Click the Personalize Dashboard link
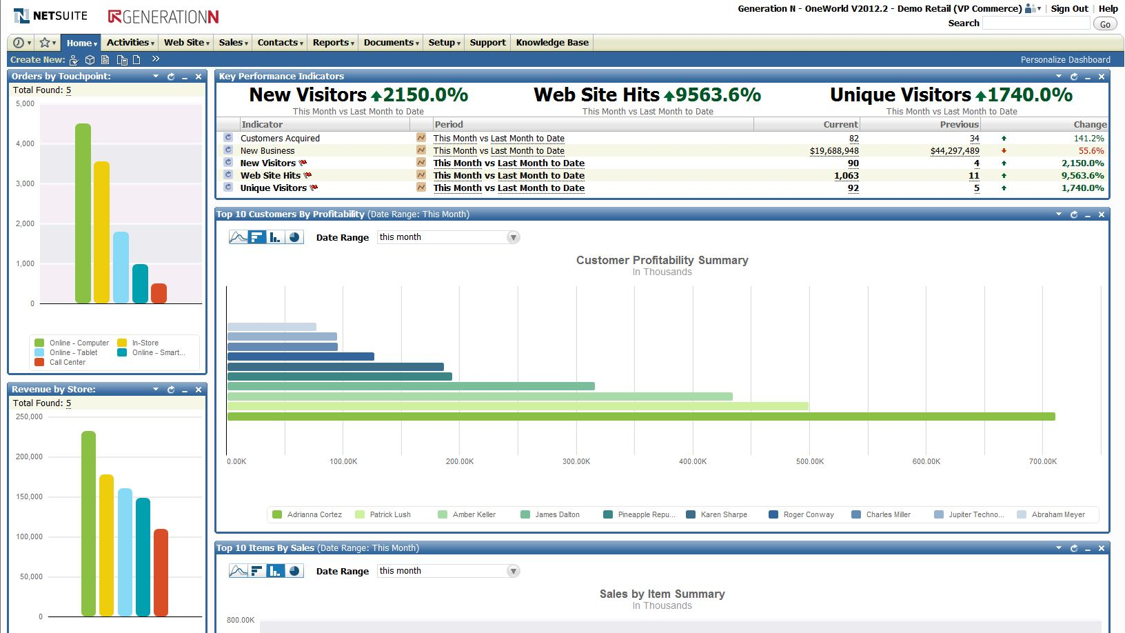The width and height of the screenshot is (1125, 633). (x=1065, y=59)
